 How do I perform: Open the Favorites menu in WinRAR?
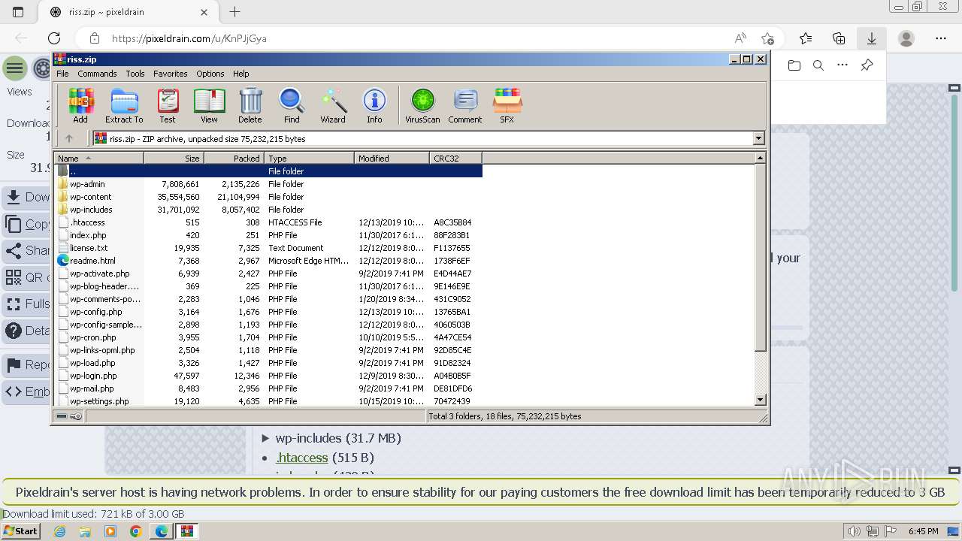pyautogui.click(x=171, y=74)
